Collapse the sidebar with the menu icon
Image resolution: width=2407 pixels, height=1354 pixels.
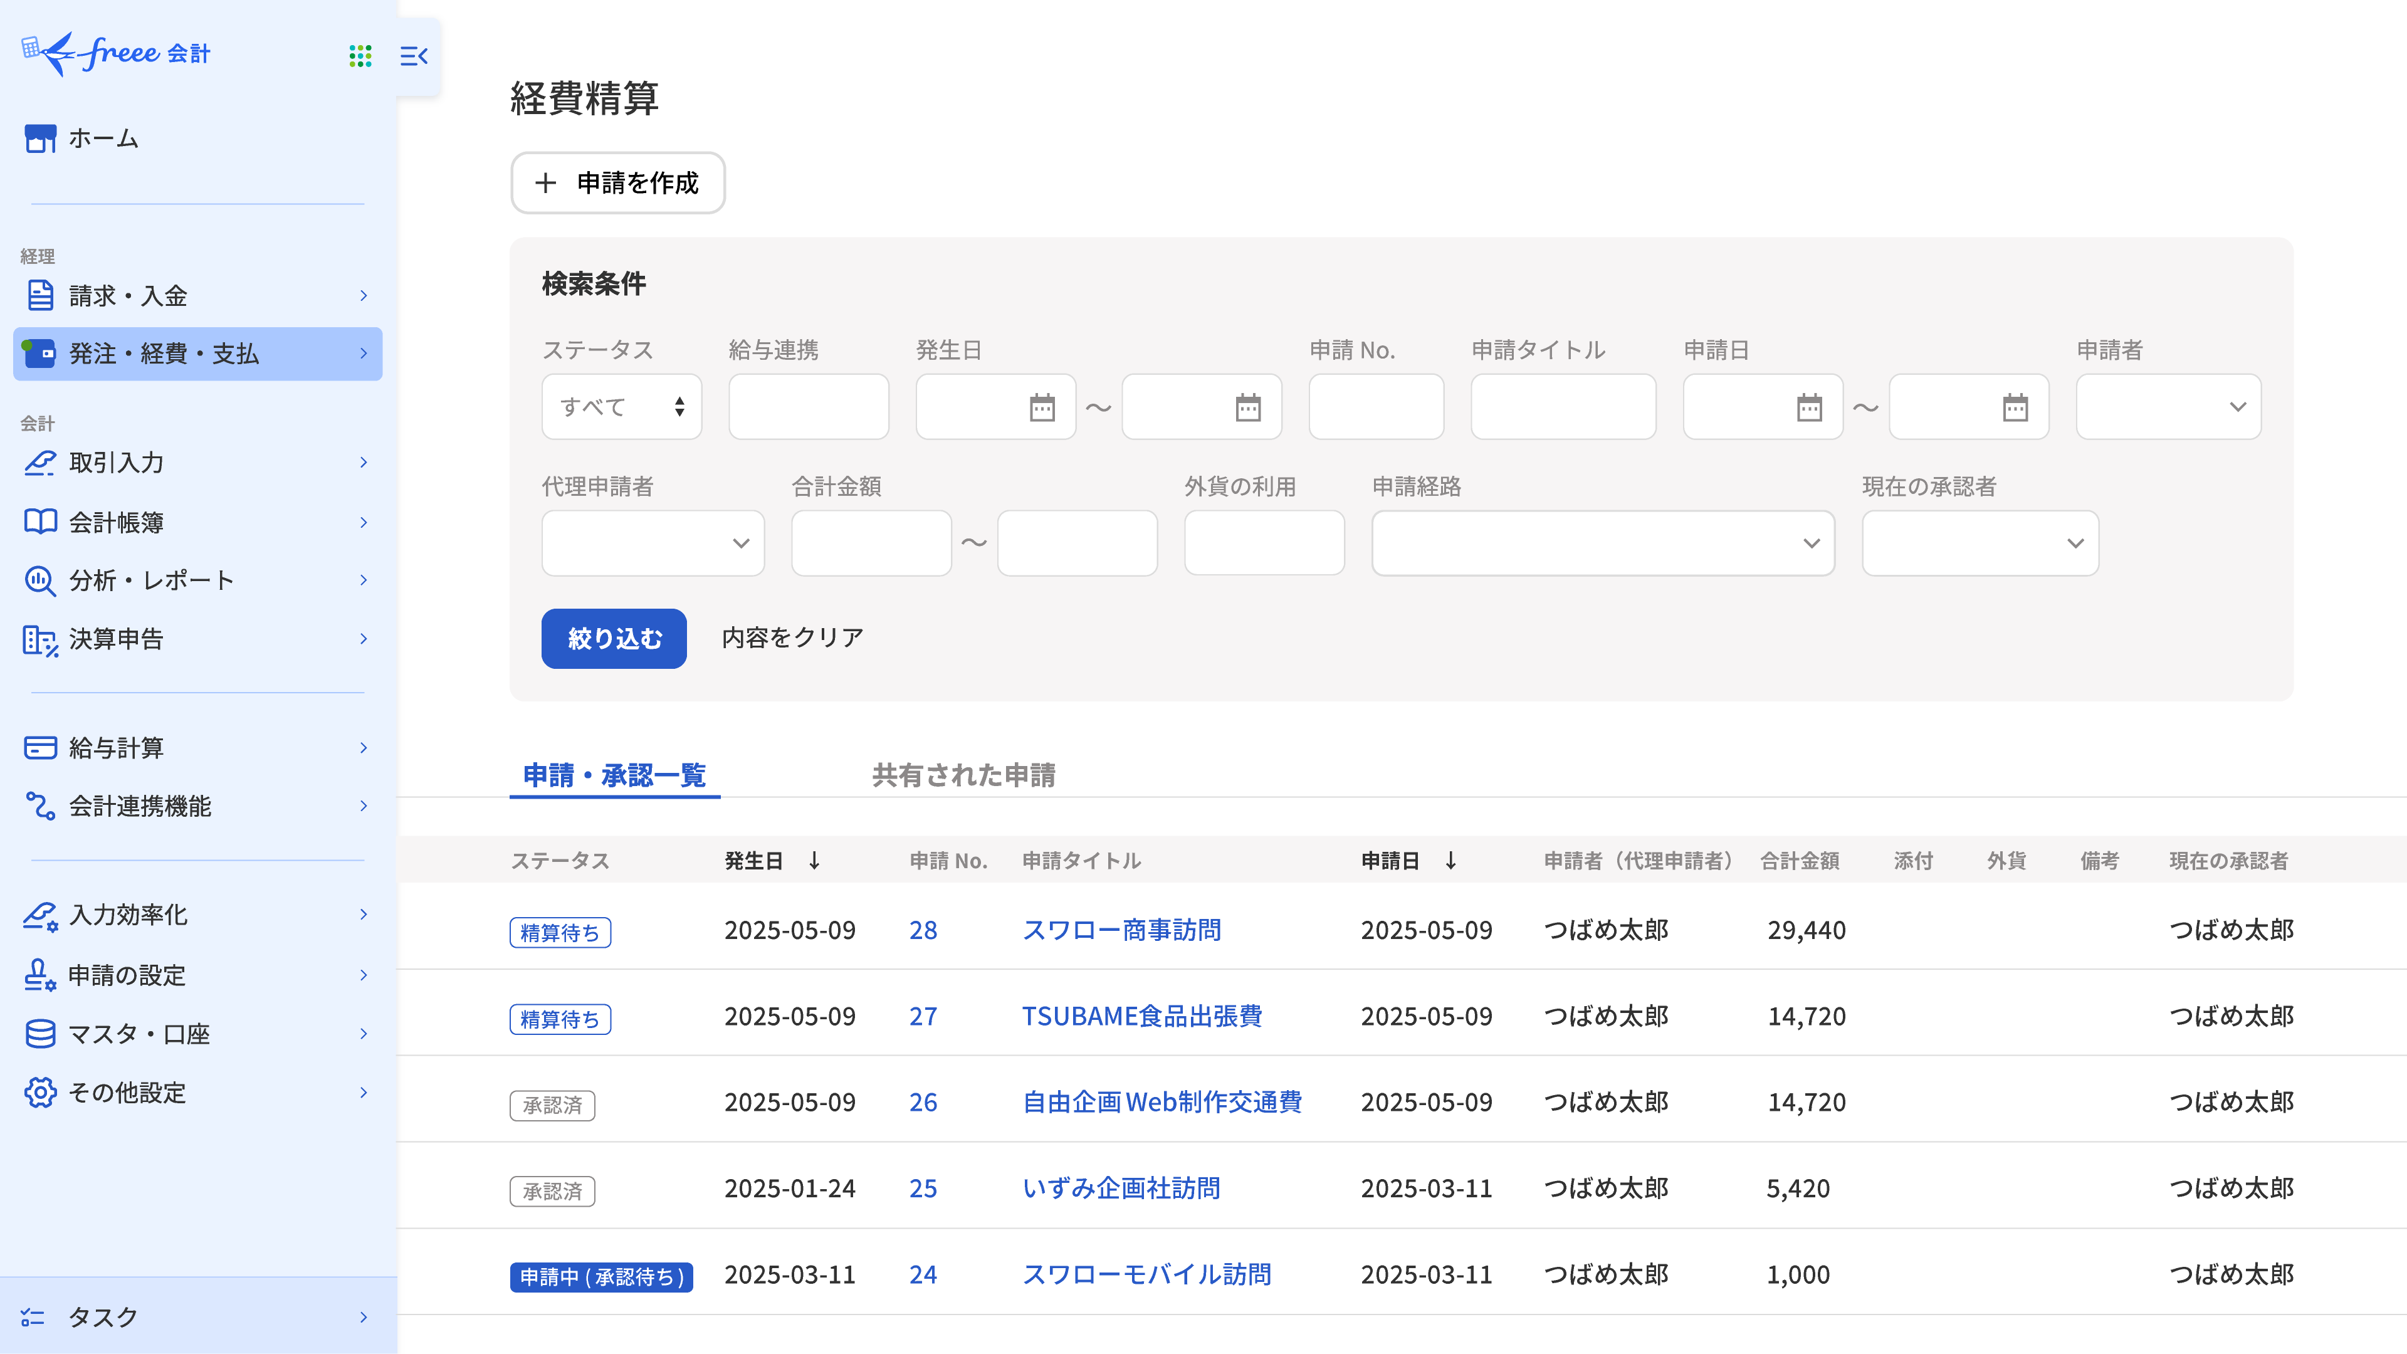click(x=413, y=56)
